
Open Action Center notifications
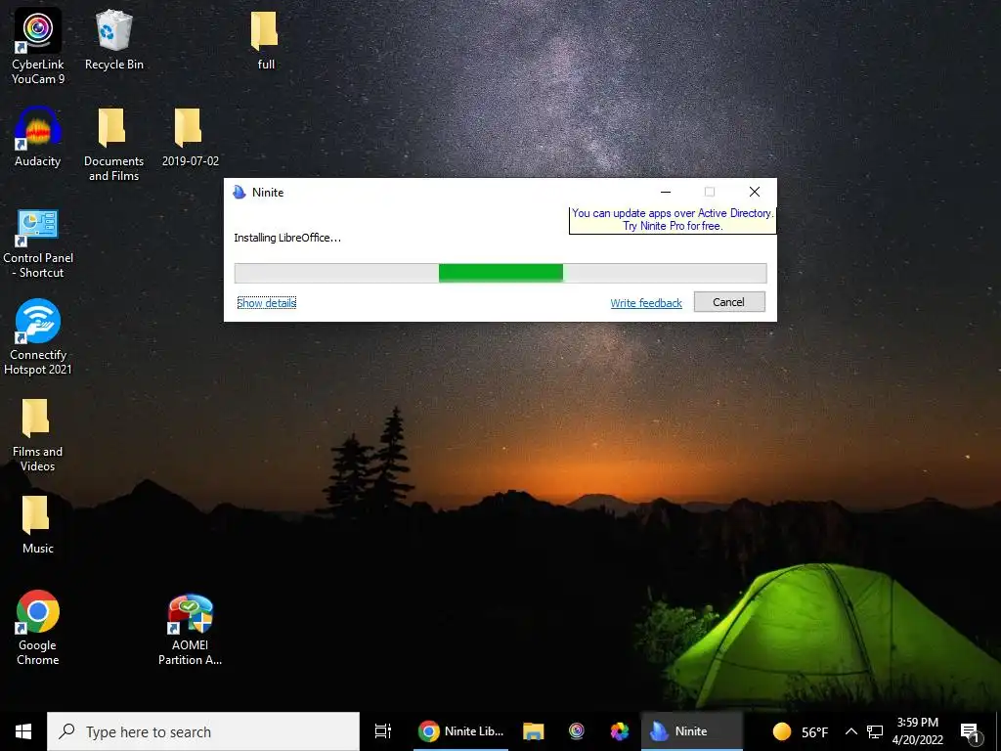pyautogui.click(x=970, y=731)
